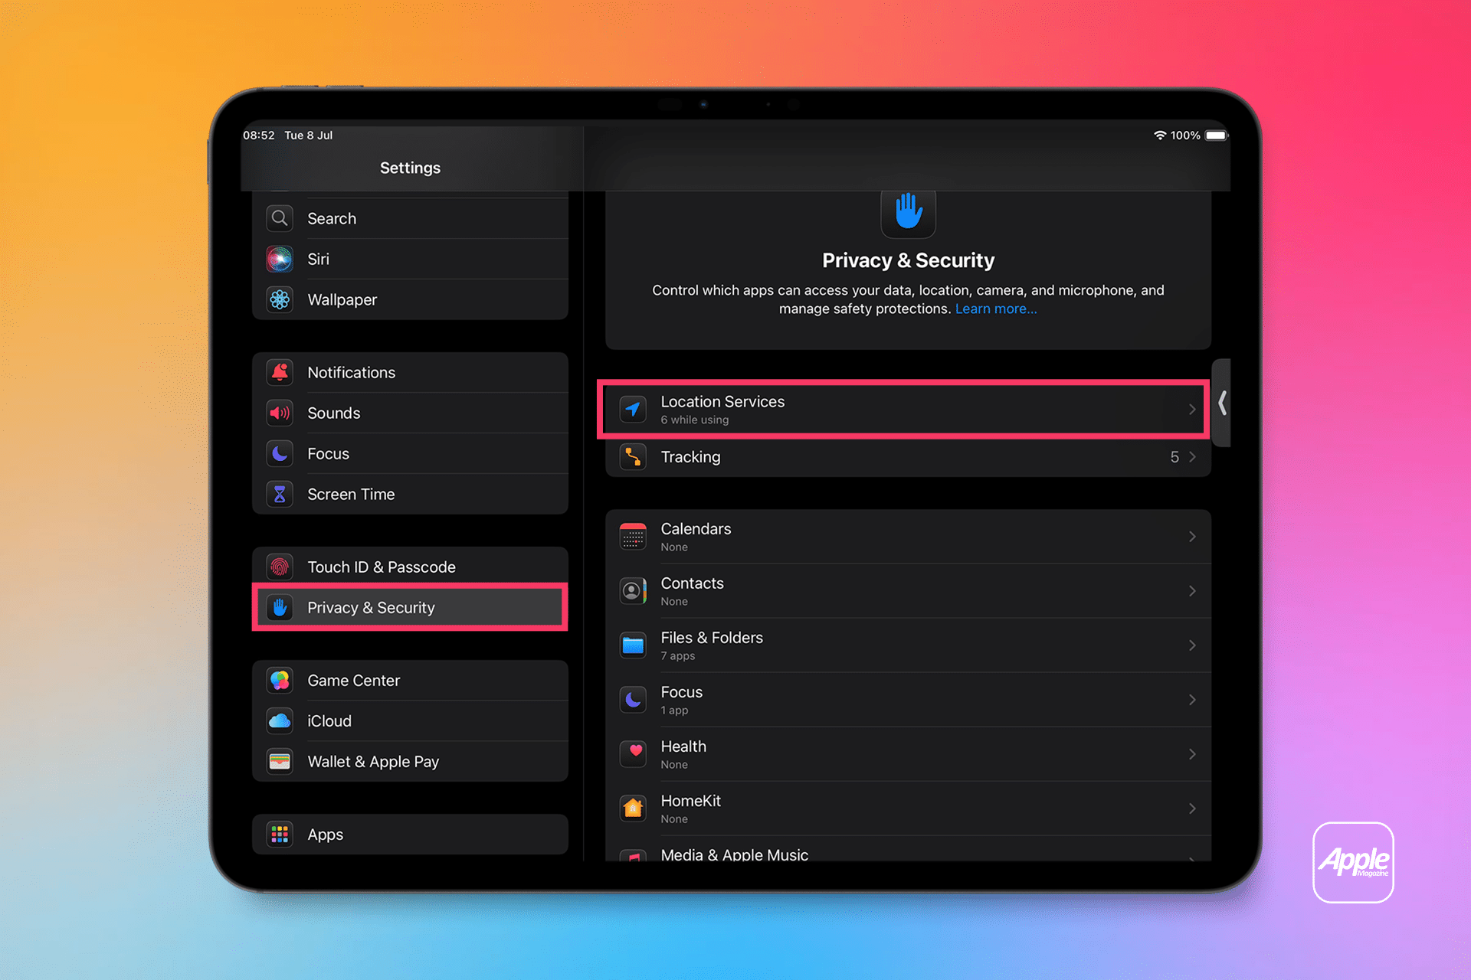Screen dimensions: 1471x980
Task: Click the Files & Folders icon
Action: point(633,645)
